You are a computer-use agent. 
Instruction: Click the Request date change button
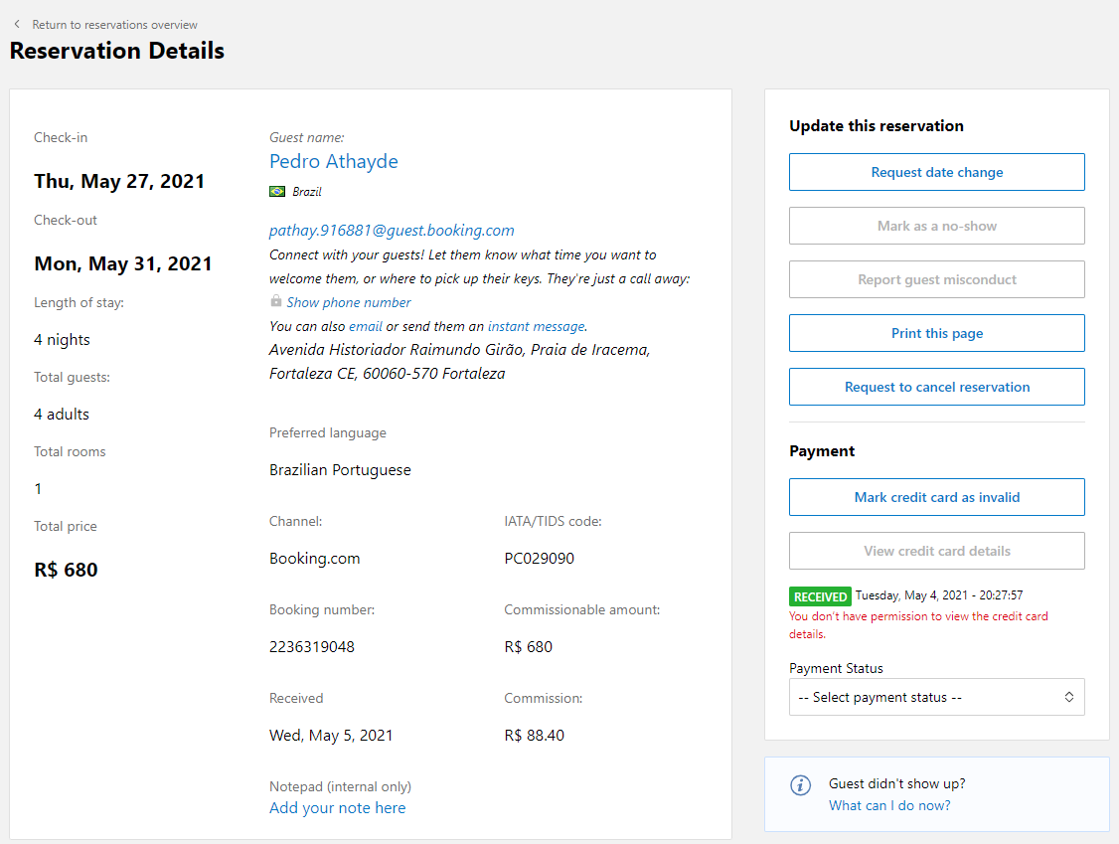936,172
